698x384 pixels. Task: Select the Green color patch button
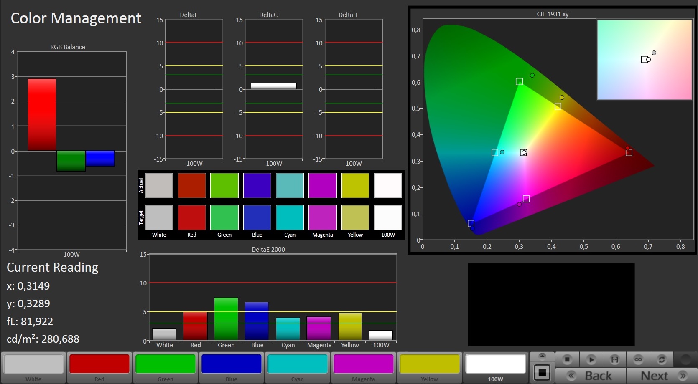(x=166, y=367)
